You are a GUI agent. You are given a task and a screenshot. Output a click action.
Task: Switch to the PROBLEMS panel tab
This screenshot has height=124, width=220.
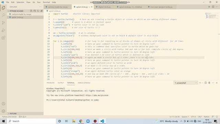point(51,83)
